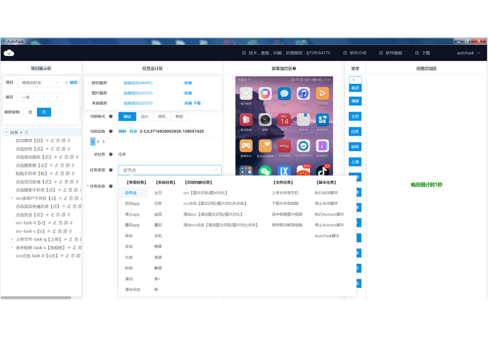Switch current mode to 设计
The image size is (488, 337).
144,116
